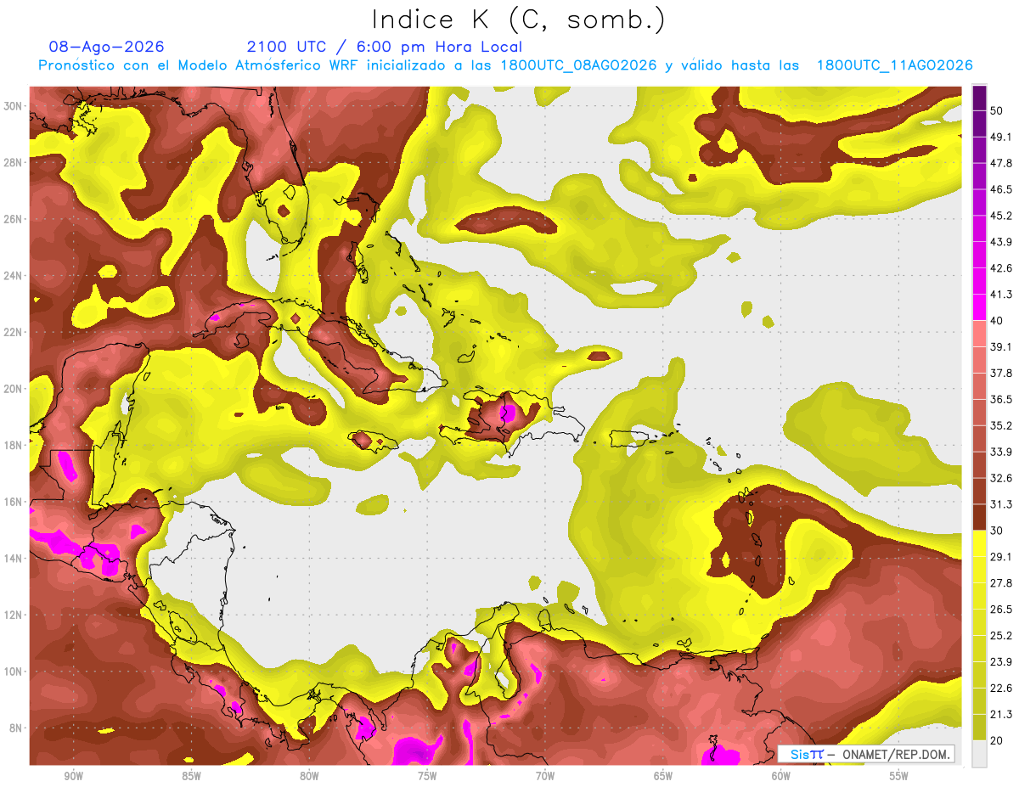The width and height of the screenshot is (1019, 787).
Task: Click the "8N" latitude label
Action: [16, 728]
